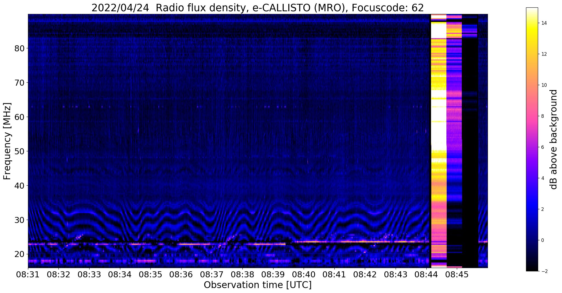Click the 80 frequency tick label

(19, 48)
